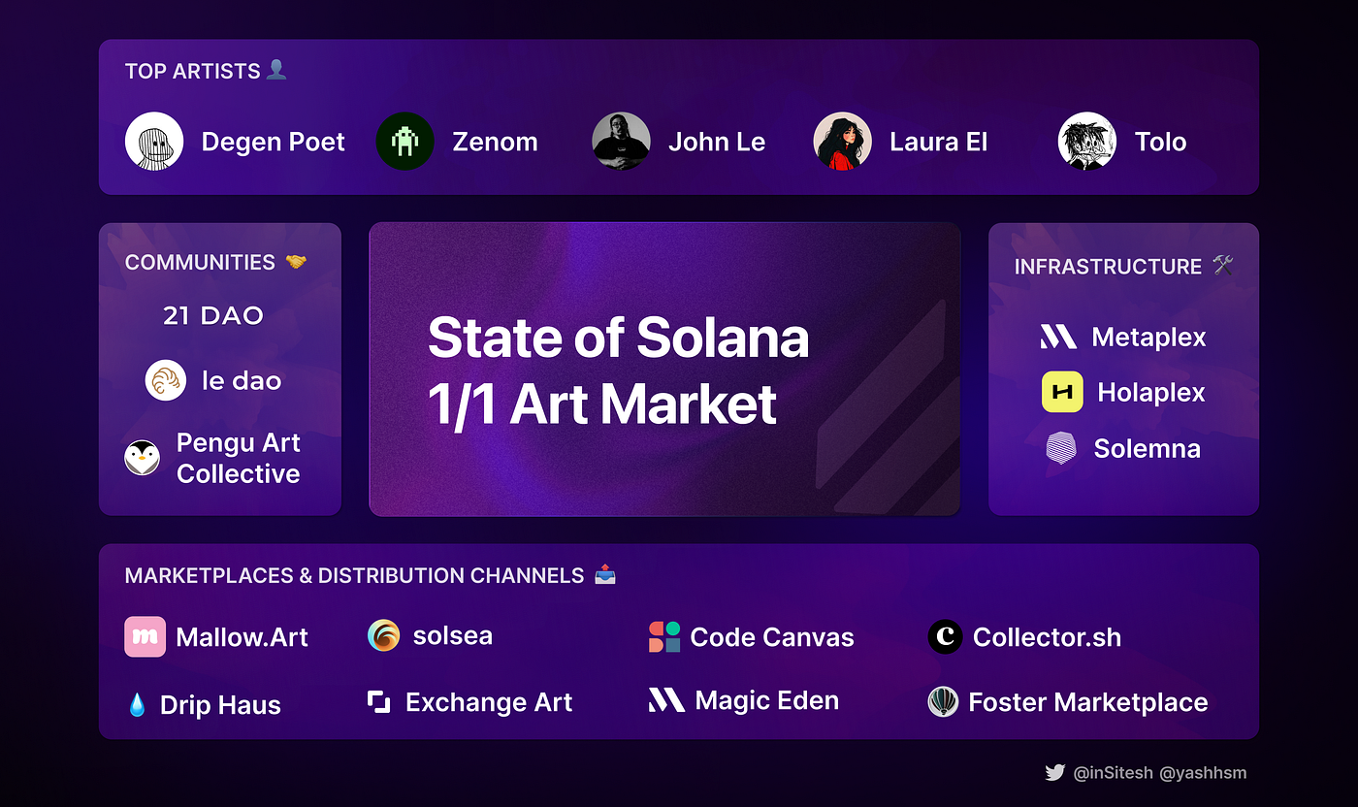Click the Code Canvas colorful logo

(x=664, y=637)
